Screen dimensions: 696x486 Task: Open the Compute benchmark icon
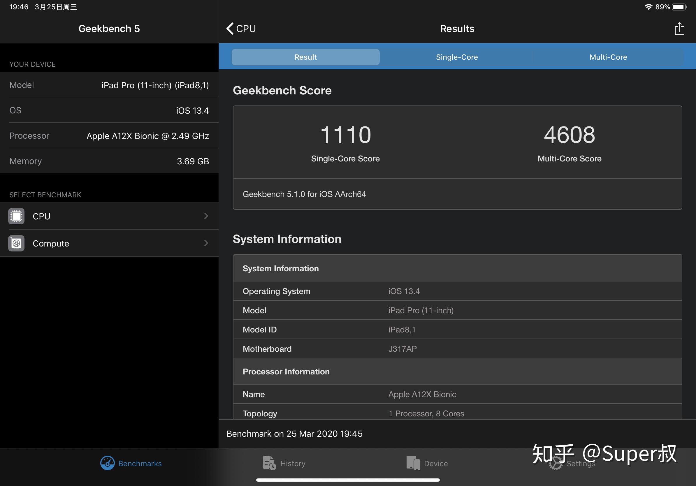tap(16, 243)
